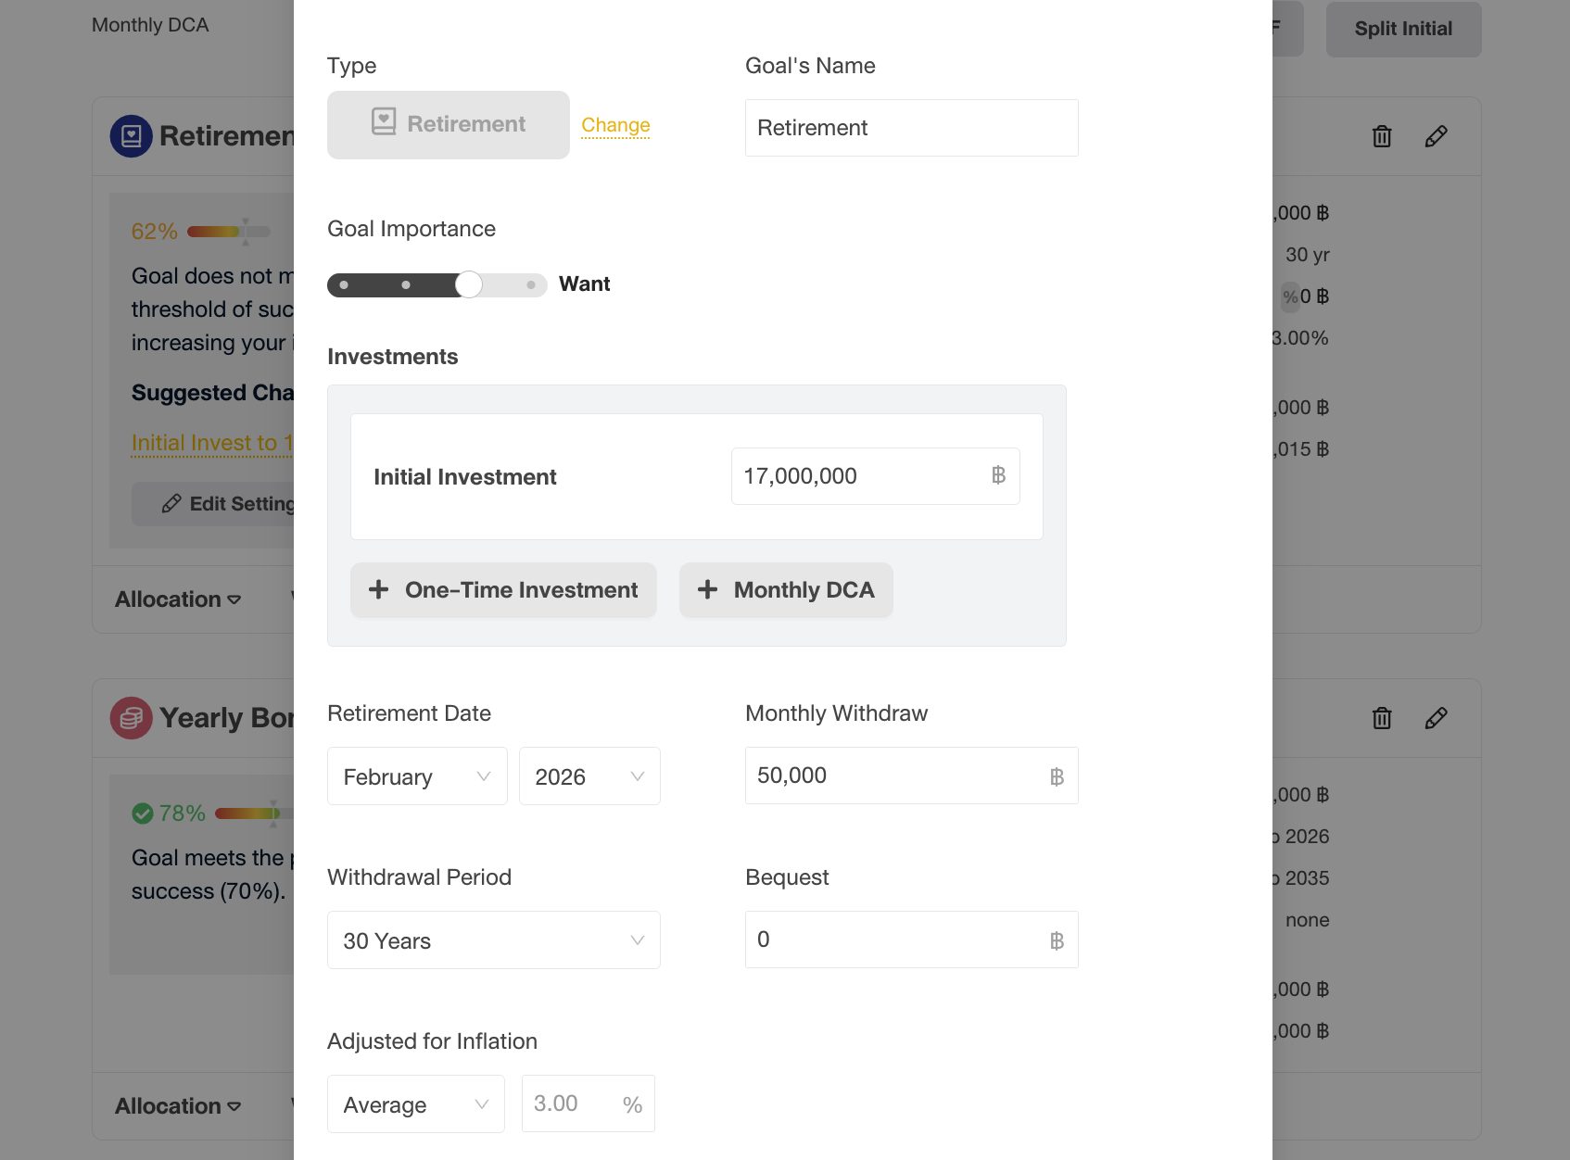1570x1160 pixels.
Task: Delete the Retirement goal with trash icon
Action: 1381,136
